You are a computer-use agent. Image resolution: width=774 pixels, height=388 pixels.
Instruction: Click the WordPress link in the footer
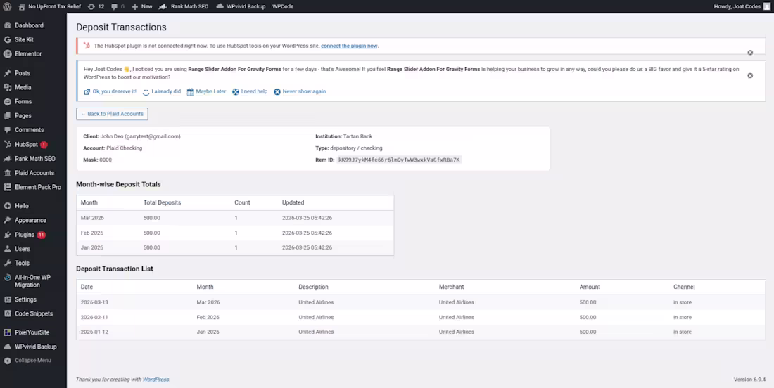pyautogui.click(x=156, y=380)
